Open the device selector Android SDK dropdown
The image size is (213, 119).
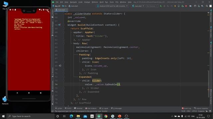tap(112, 6)
